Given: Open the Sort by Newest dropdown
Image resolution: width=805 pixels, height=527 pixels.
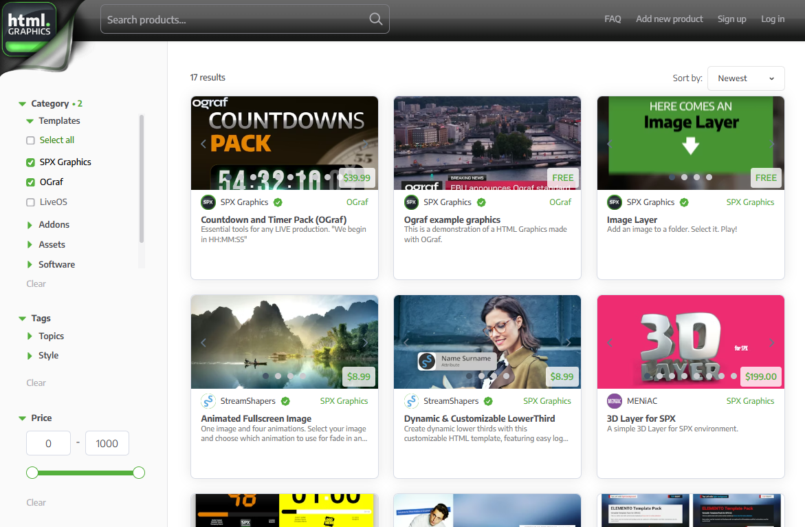Looking at the screenshot, I should pos(746,78).
